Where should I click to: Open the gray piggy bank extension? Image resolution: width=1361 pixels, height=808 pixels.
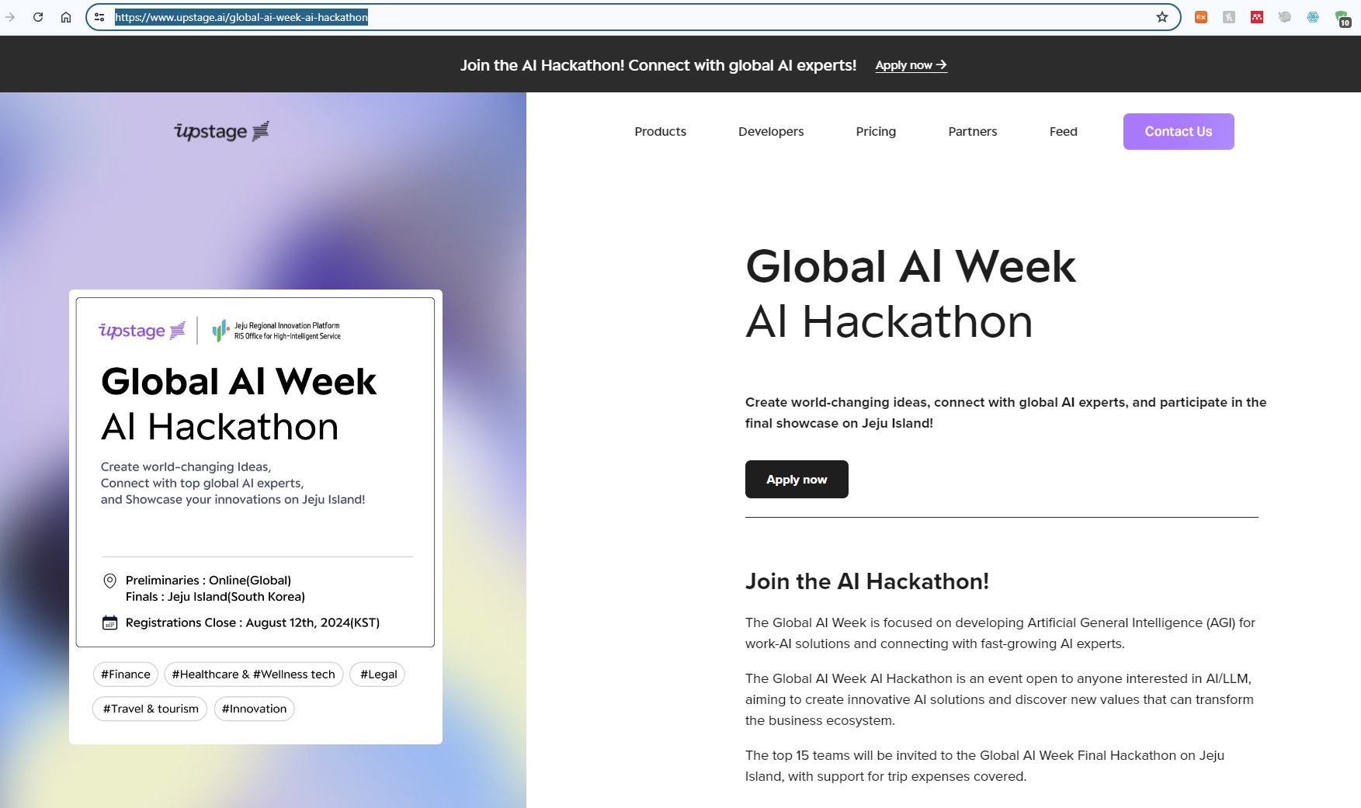coord(1285,17)
